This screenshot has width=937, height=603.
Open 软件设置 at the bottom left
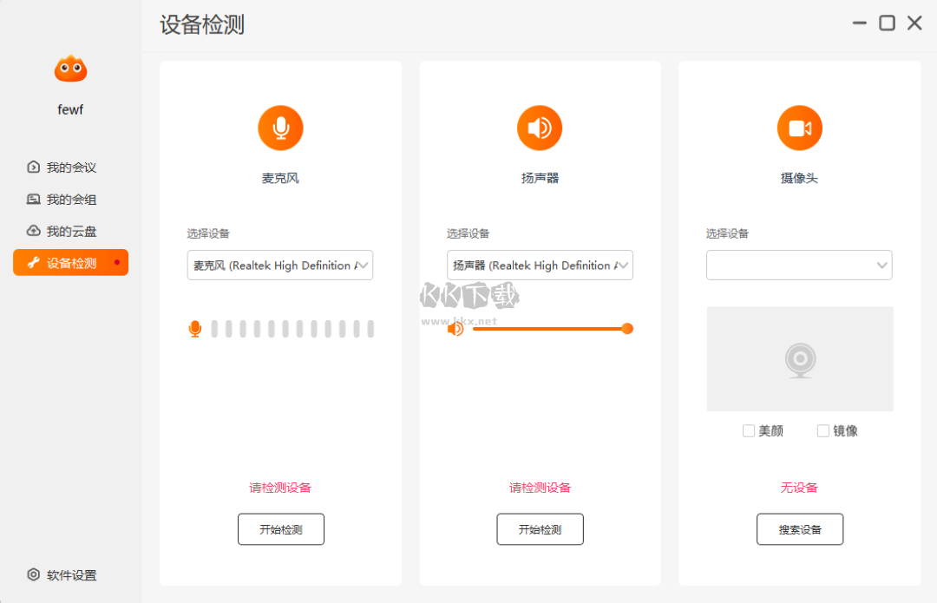click(x=61, y=575)
